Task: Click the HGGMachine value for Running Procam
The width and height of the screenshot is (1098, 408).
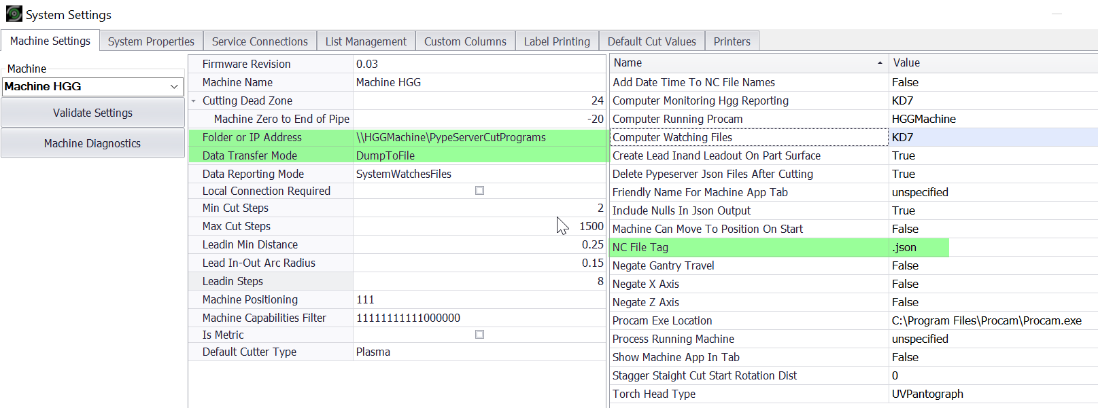Action: point(924,119)
